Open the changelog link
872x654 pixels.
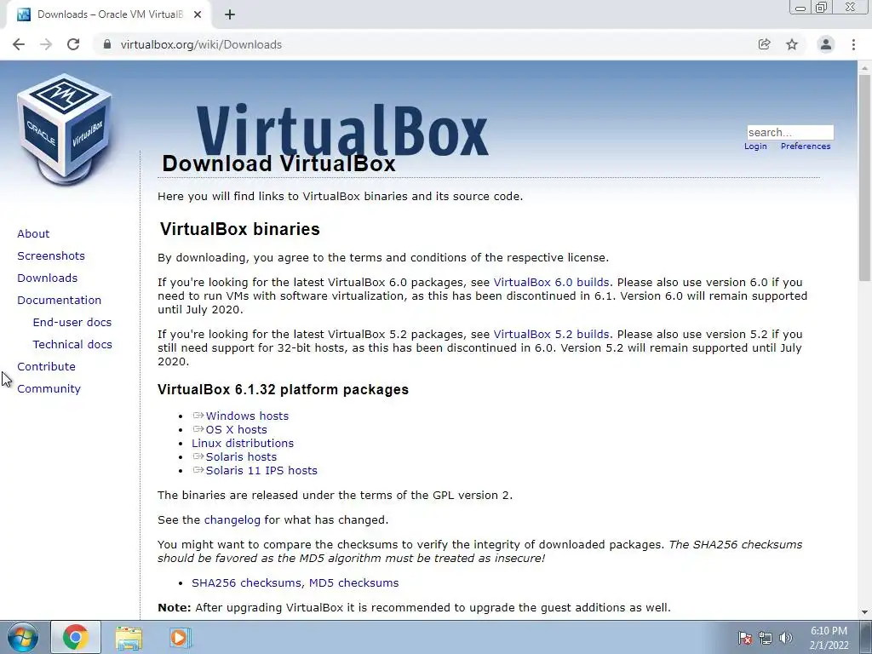(x=232, y=520)
